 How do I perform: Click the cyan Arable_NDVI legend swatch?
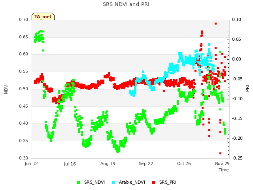coord(113,182)
